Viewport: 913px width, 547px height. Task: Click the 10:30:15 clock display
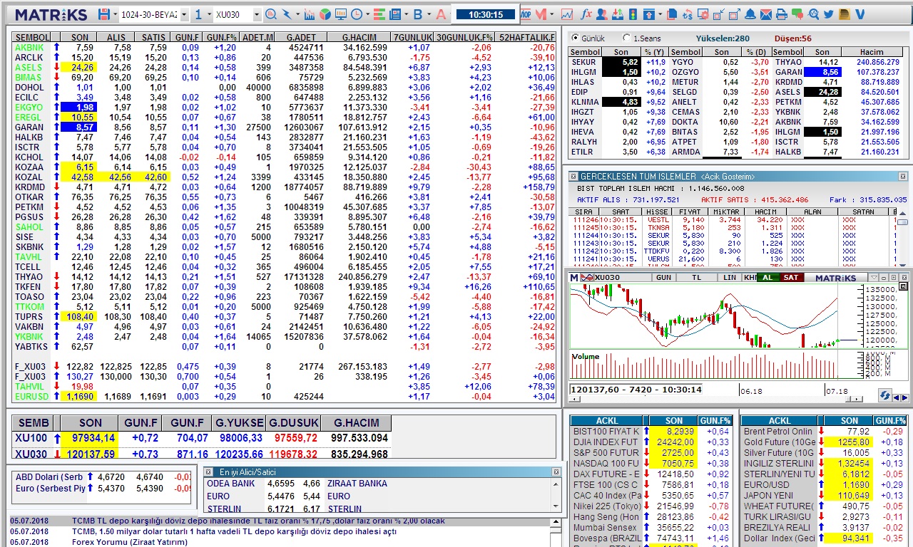click(x=486, y=14)
